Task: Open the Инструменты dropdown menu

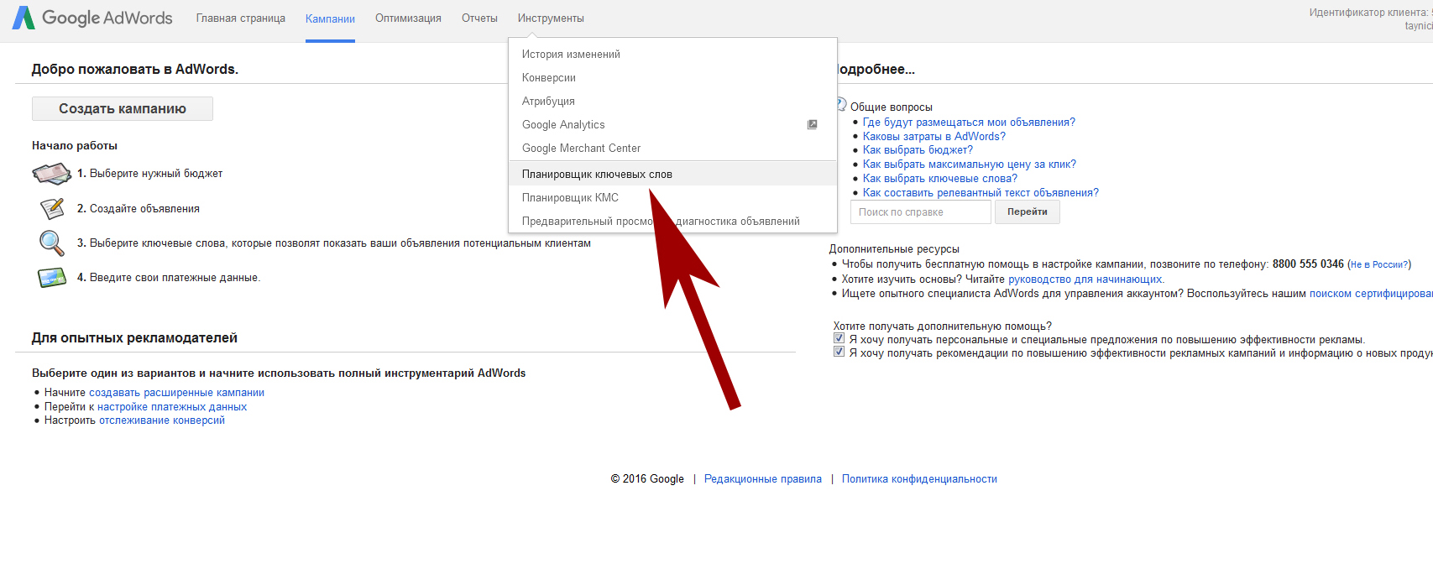Action: tap(551, 18)
